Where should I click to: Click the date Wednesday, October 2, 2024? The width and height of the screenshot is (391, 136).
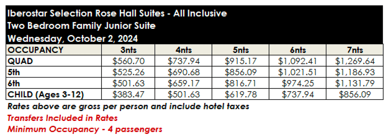(73, 39)
